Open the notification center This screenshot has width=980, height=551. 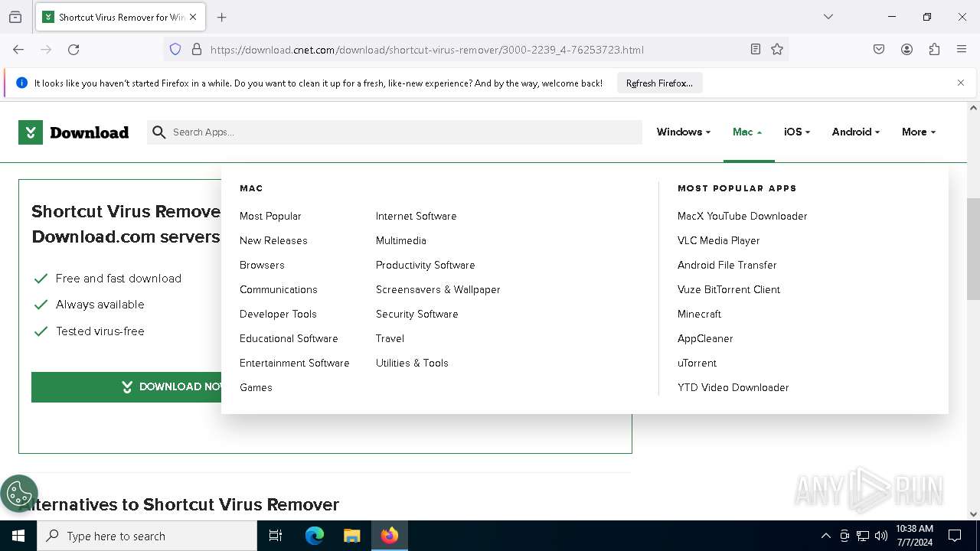click(955, 536)
